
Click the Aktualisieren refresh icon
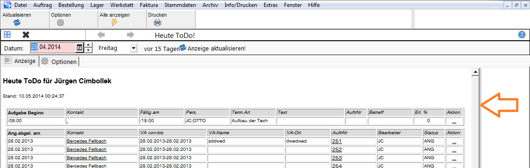coord(17,23)
